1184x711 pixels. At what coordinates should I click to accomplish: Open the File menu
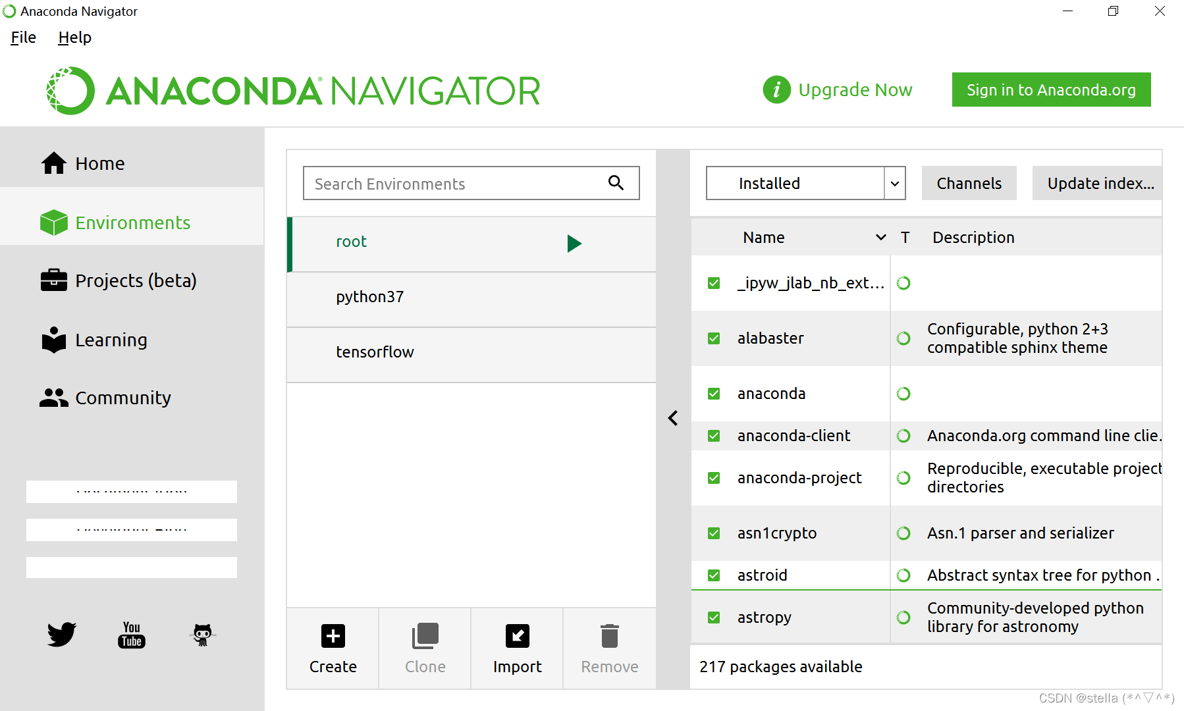pos(22,37)
